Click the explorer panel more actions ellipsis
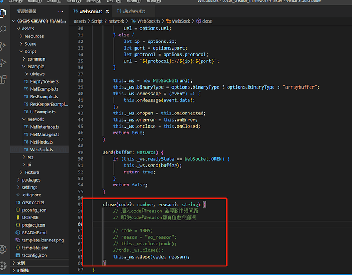 coord(60,11)
